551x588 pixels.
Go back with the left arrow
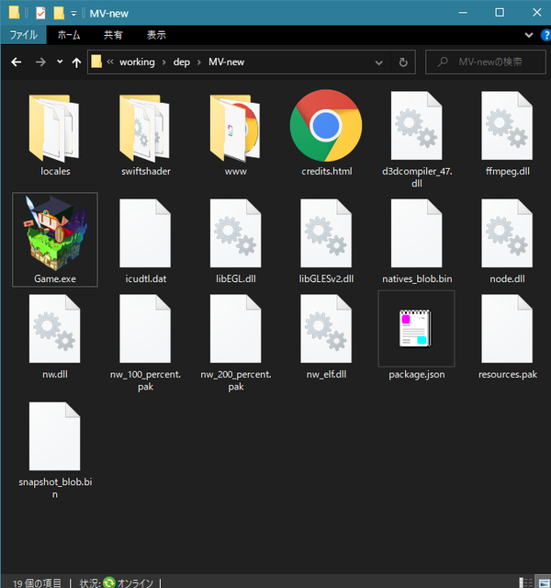pos(17,62)
